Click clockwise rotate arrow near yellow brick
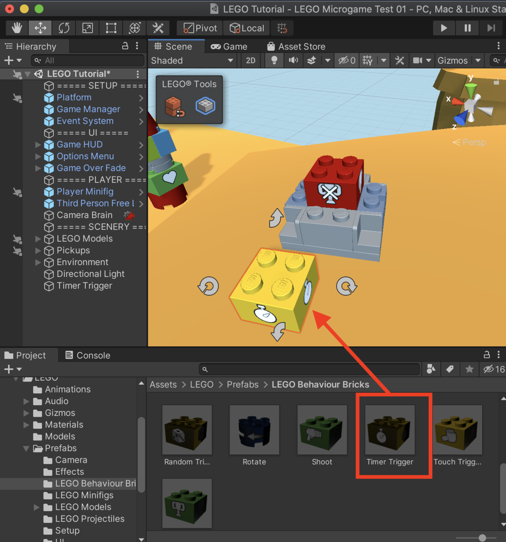 pyautogui.click(x=347, y=286)
